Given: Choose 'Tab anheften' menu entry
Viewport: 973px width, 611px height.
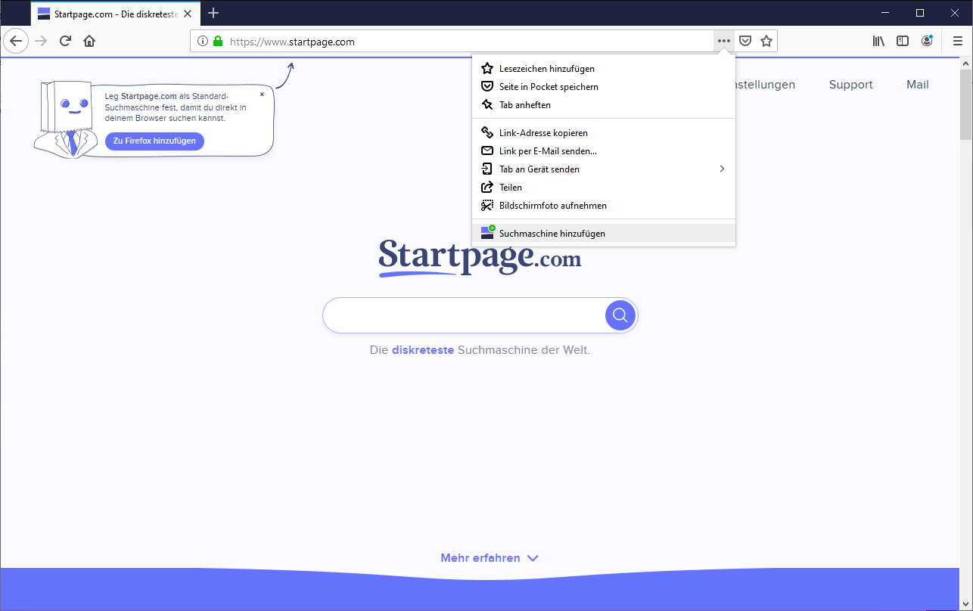Looking at the screenshot, I should (604, 105).
